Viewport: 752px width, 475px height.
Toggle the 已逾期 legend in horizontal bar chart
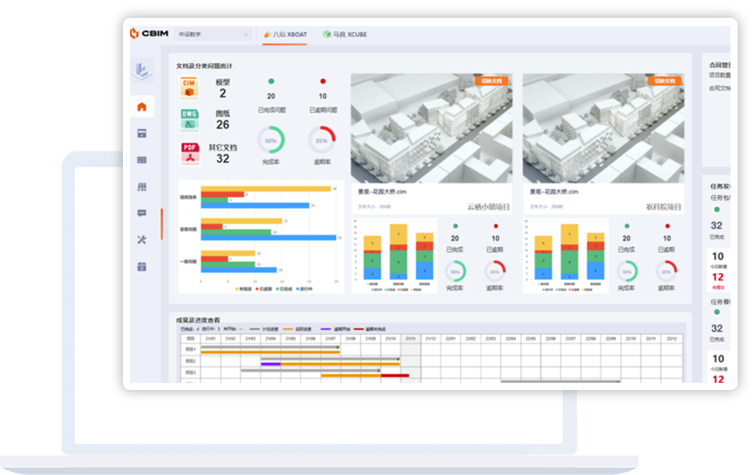click(x=263, y=289)
